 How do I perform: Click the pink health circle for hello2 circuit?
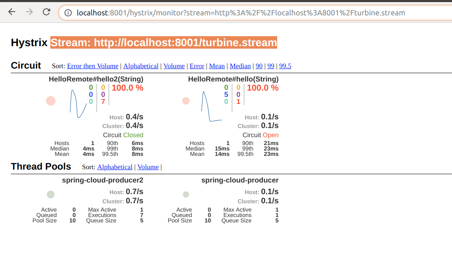(x=51, y=101)
